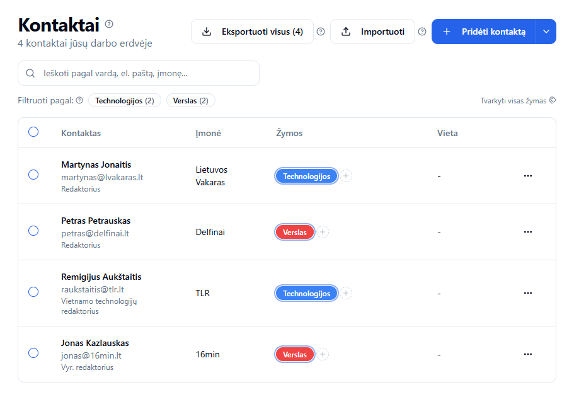Add tag to Martynas Jonaitis with plus icon
This screenshot has width=574, height=409.
[346, 176]
